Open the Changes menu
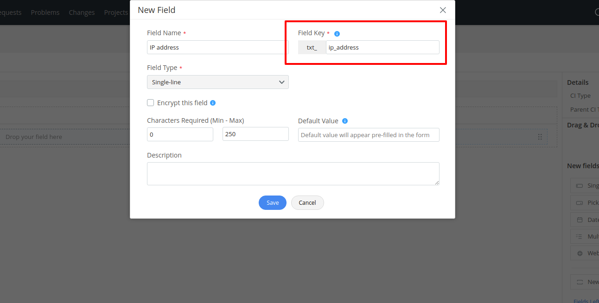Viewport: 599px width, 303px height. tap(82, 13)
